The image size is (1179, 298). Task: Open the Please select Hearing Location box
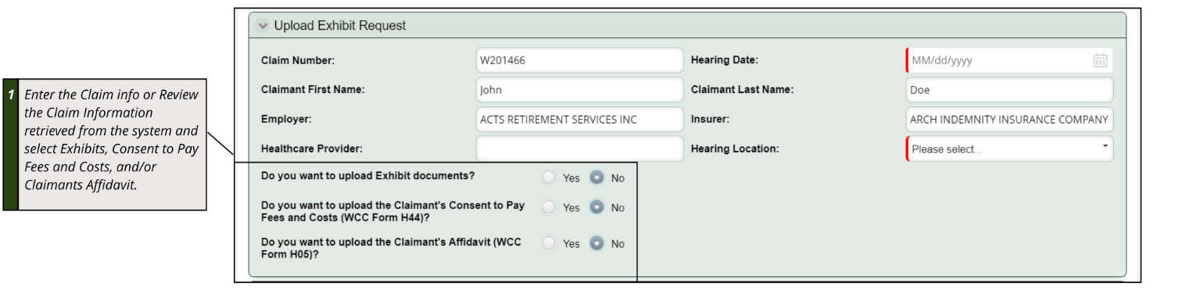pyautogui.click(x=1009, y=149)
